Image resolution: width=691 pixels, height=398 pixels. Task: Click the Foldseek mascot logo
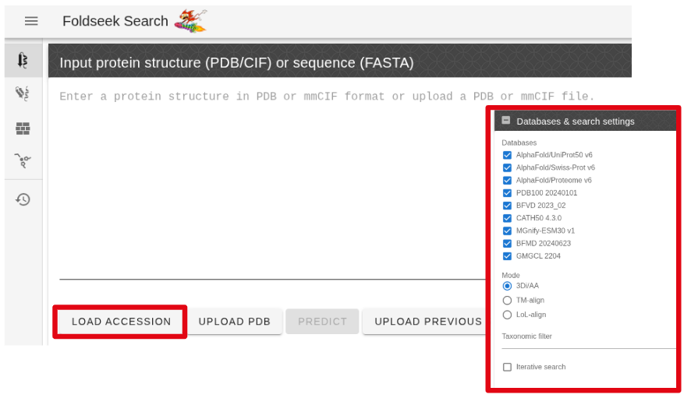click(190, 21)
